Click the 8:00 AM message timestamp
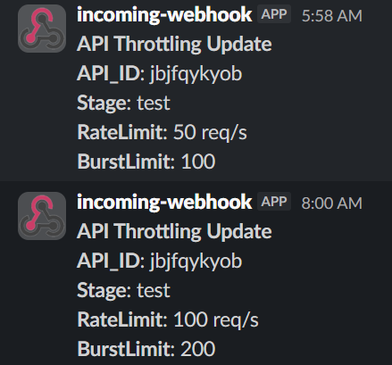The width and height of the screenshot is (392, 365). (x=332, y=203)
